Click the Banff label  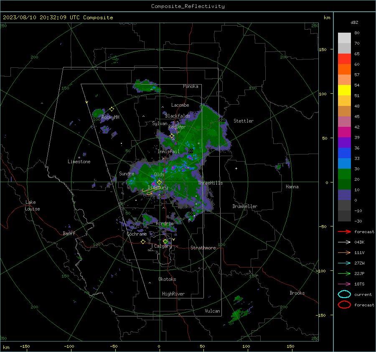click(69, 233)
